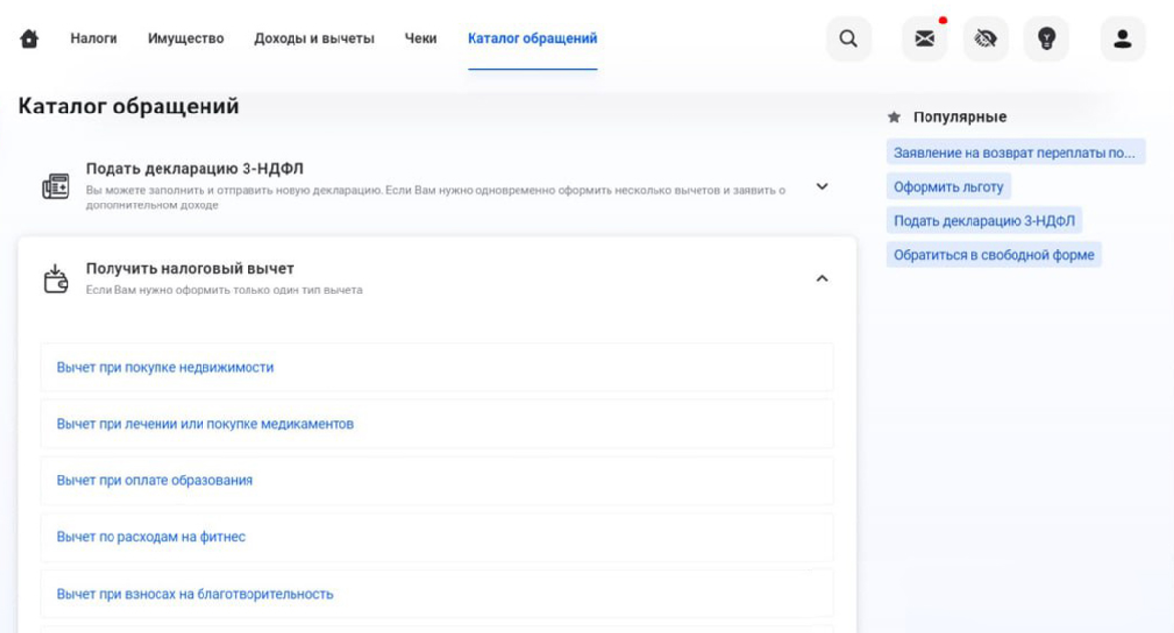Click the star icon beside Популярные
Viewport: 1174px width, 633px height.
coord(893,117)
